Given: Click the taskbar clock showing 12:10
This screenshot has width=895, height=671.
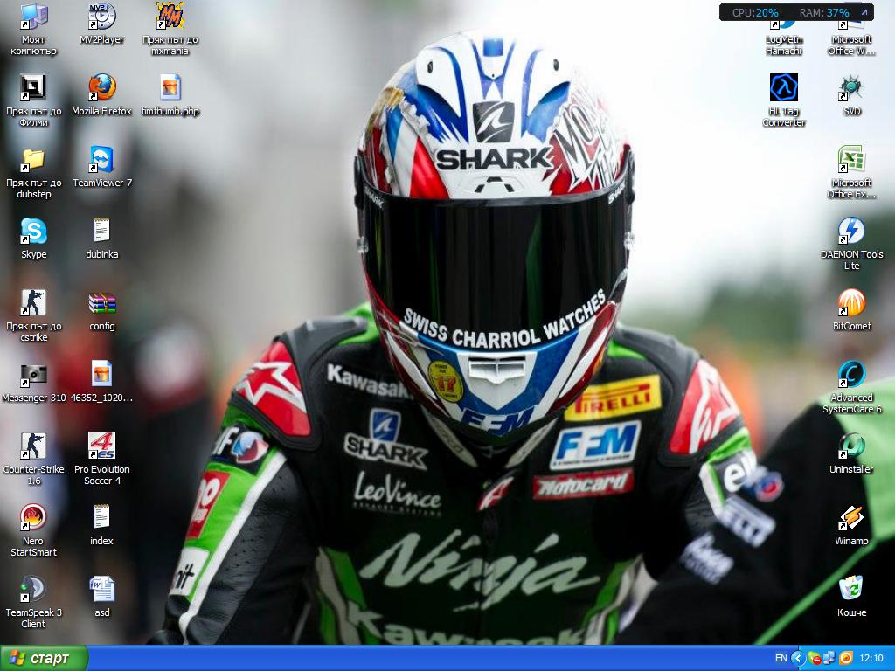Looking at the screenshot, I should pos(871,658).
